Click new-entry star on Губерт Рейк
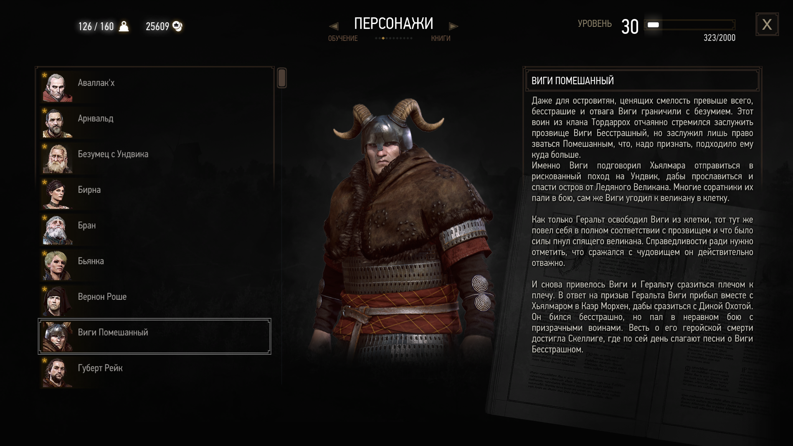 (x=44, y=361)
